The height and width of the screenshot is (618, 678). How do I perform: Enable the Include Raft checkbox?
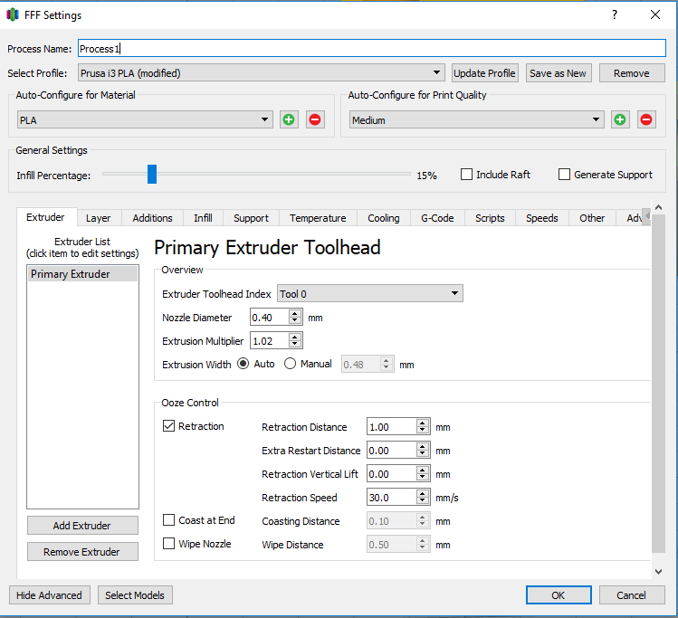[x=466, y=175]
